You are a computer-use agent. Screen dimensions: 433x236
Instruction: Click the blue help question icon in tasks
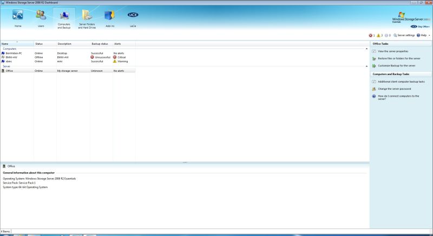[x=374, y=96]
